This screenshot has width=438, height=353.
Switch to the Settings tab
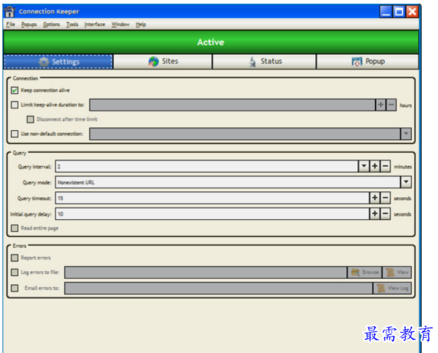pos(58,61)
